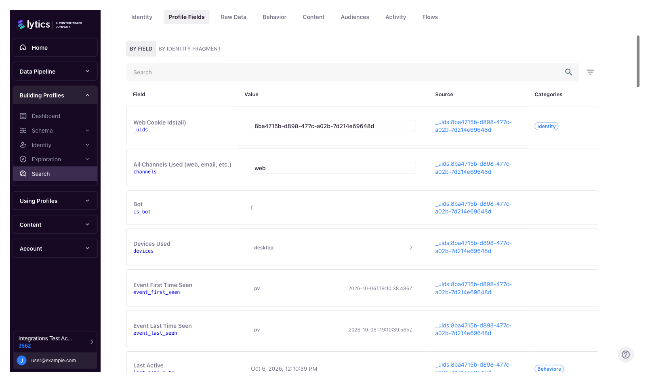Click the Lytics logo

pos(50,25)
